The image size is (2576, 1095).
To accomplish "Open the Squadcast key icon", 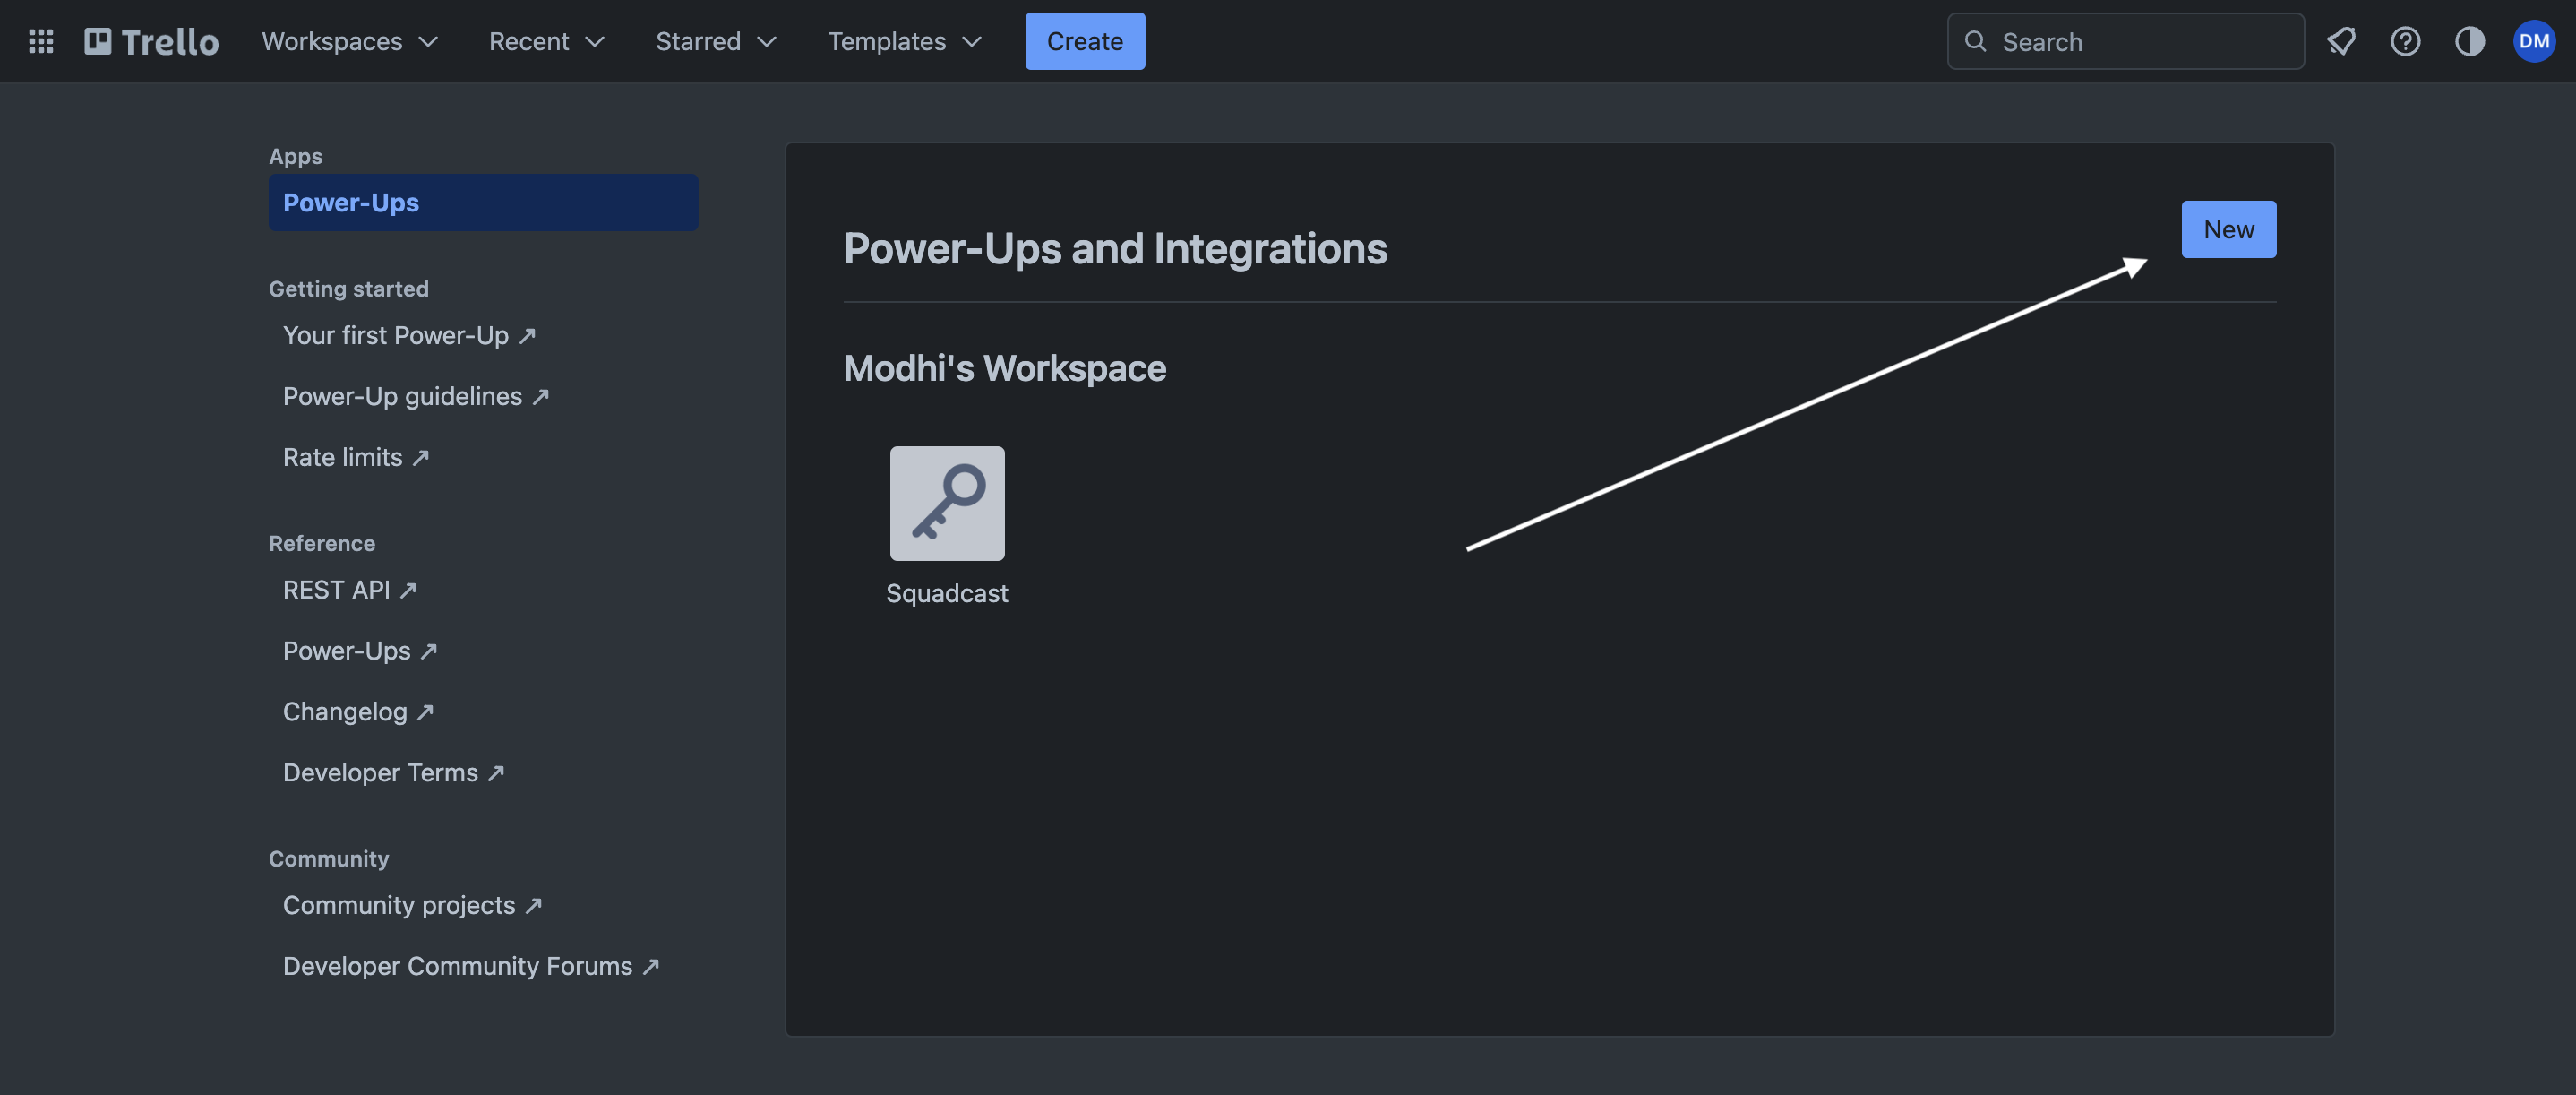I will 946,503.
